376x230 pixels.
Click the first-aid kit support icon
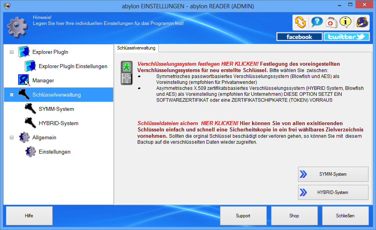tap(331, 23)
